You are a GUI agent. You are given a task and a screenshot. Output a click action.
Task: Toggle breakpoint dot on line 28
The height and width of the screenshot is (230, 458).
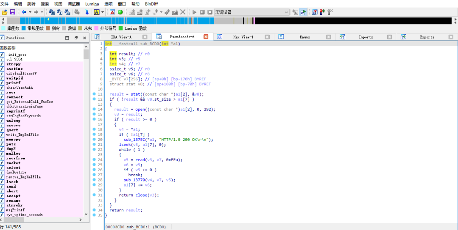pos(94,180)
